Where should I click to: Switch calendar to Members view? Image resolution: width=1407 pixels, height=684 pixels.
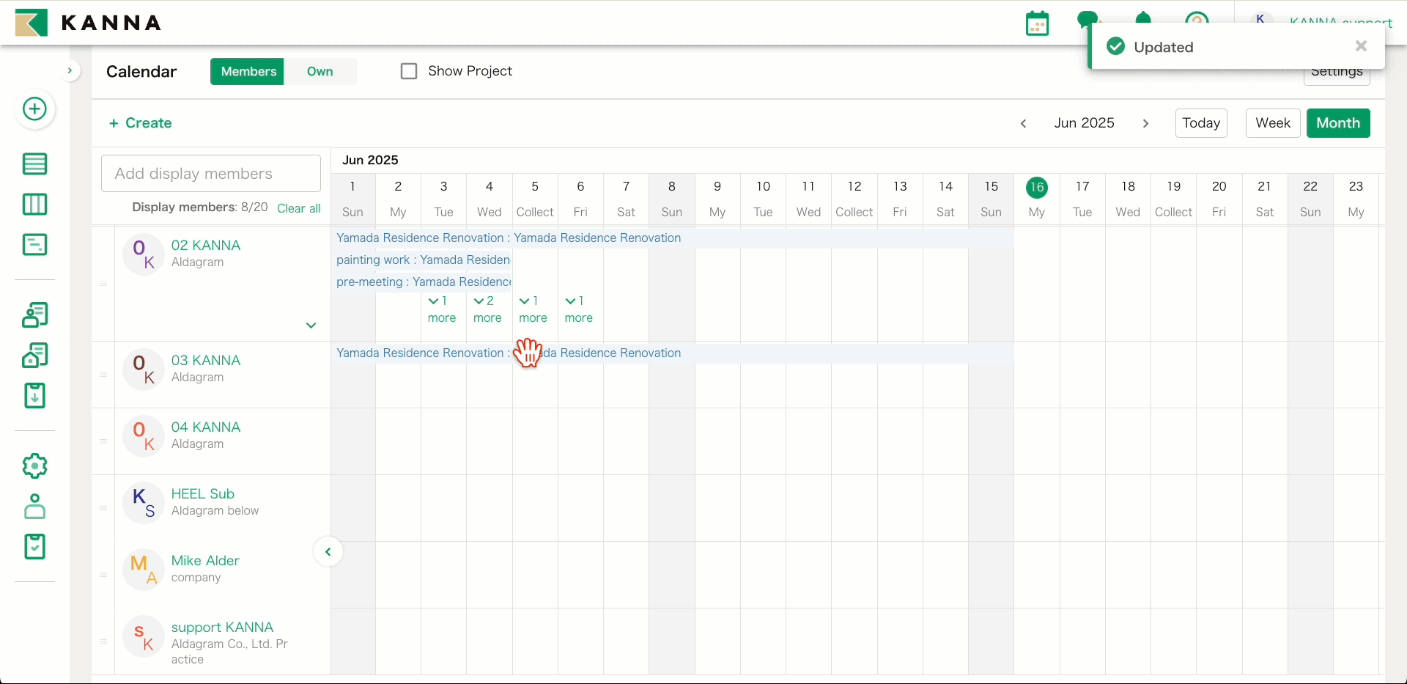(248, 71)
